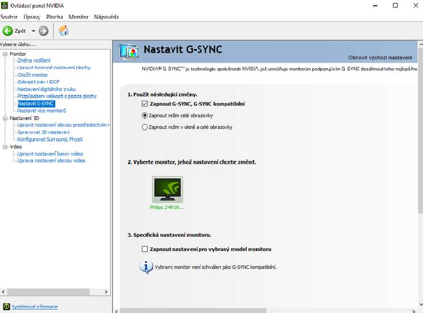Collapse the Nastavení 3D tree node

[x=5, y=118]
